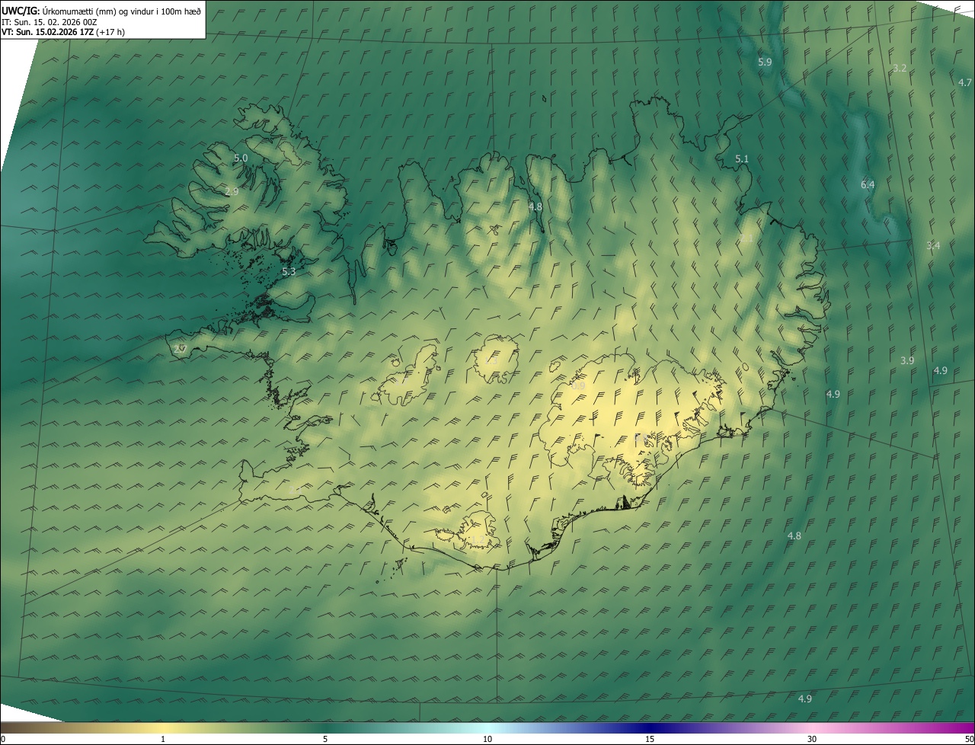This screenshot has height=745, width=975.
Task: Click the 5.0 value over the Westfjords
Action: pyautogui.click(x=241, y=158)
